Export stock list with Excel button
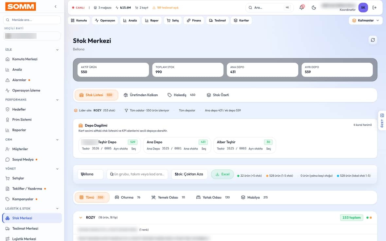 222,174
